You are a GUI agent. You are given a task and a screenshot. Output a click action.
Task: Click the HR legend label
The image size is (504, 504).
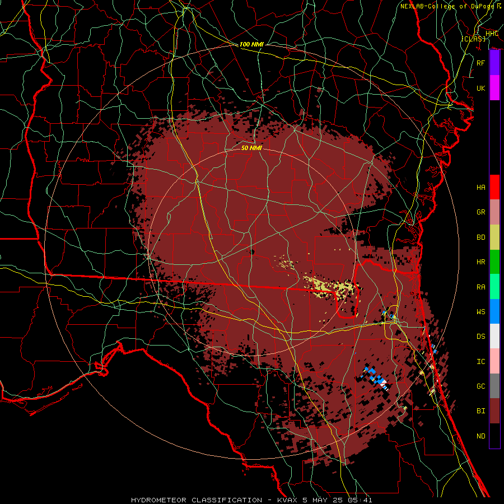[x=481, y=262]
